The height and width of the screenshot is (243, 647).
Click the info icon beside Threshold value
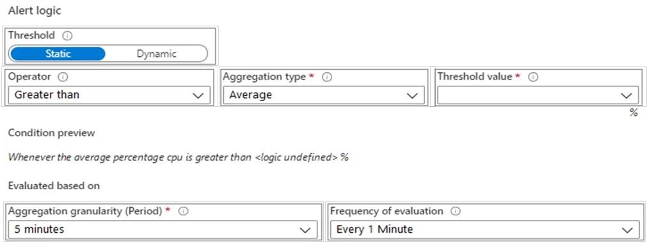(x=534, y=77)
